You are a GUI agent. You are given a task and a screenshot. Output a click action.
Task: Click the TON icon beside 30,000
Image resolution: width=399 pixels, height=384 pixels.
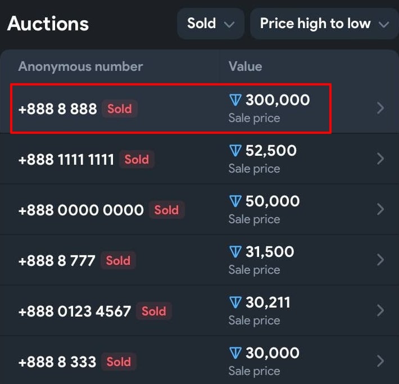(x=235, y=353)
